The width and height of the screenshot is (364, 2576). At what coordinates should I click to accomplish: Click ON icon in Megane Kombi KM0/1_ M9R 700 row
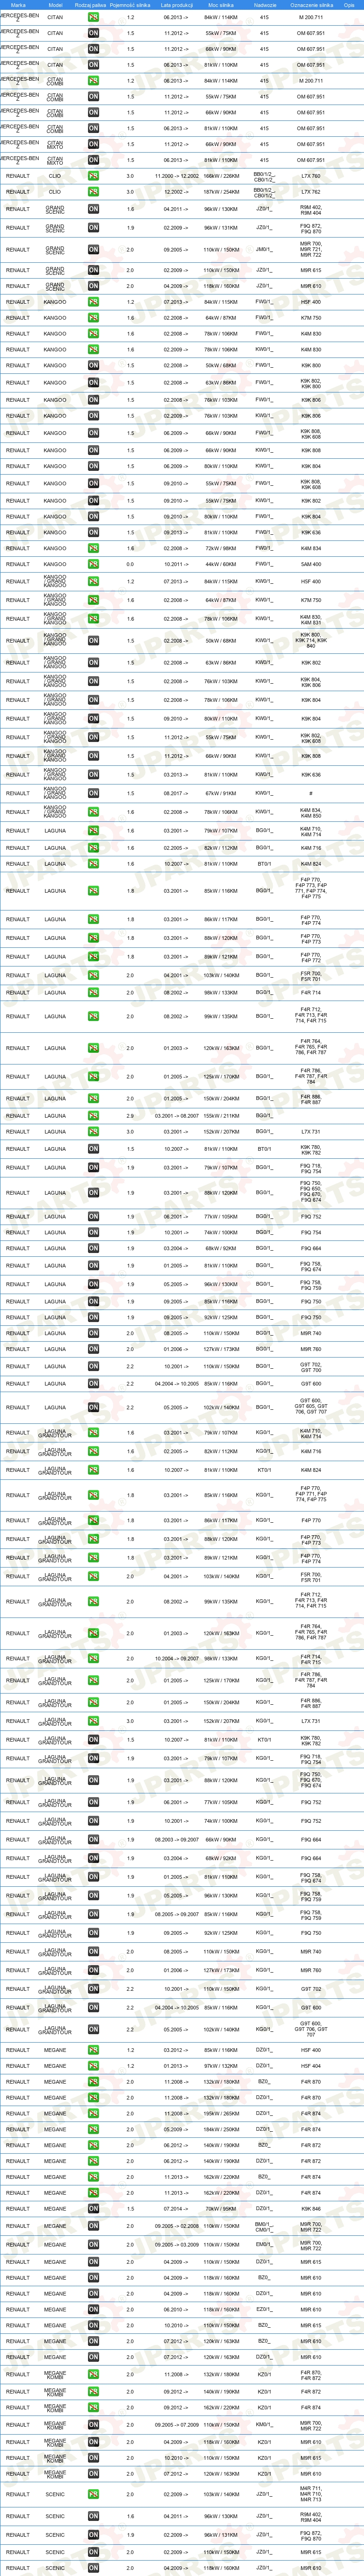(93, 2425)
